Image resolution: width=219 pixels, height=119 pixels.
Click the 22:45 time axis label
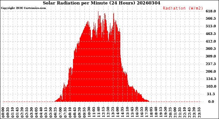point(189,113)
